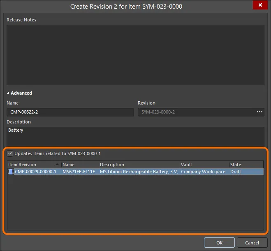Click the Vault column header
Viewport: 271px width, 251px height.
204,165
